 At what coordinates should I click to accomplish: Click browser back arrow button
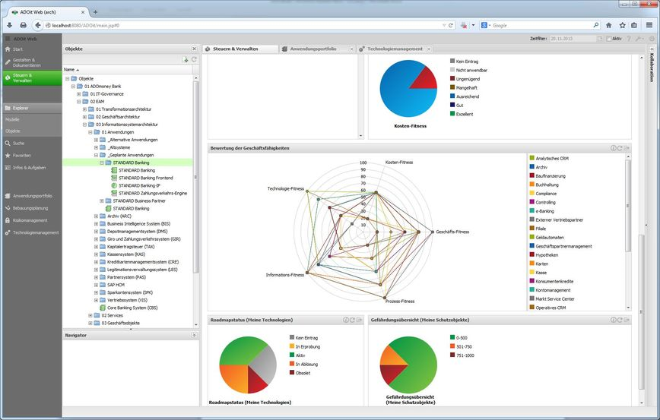click(x=37, y=25)
